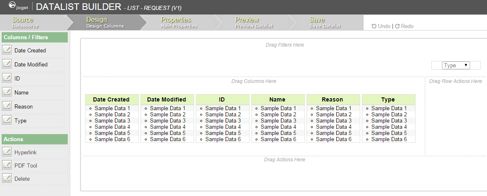Open the Save Datalist step
487x196 pixels.
coord(325,22)
